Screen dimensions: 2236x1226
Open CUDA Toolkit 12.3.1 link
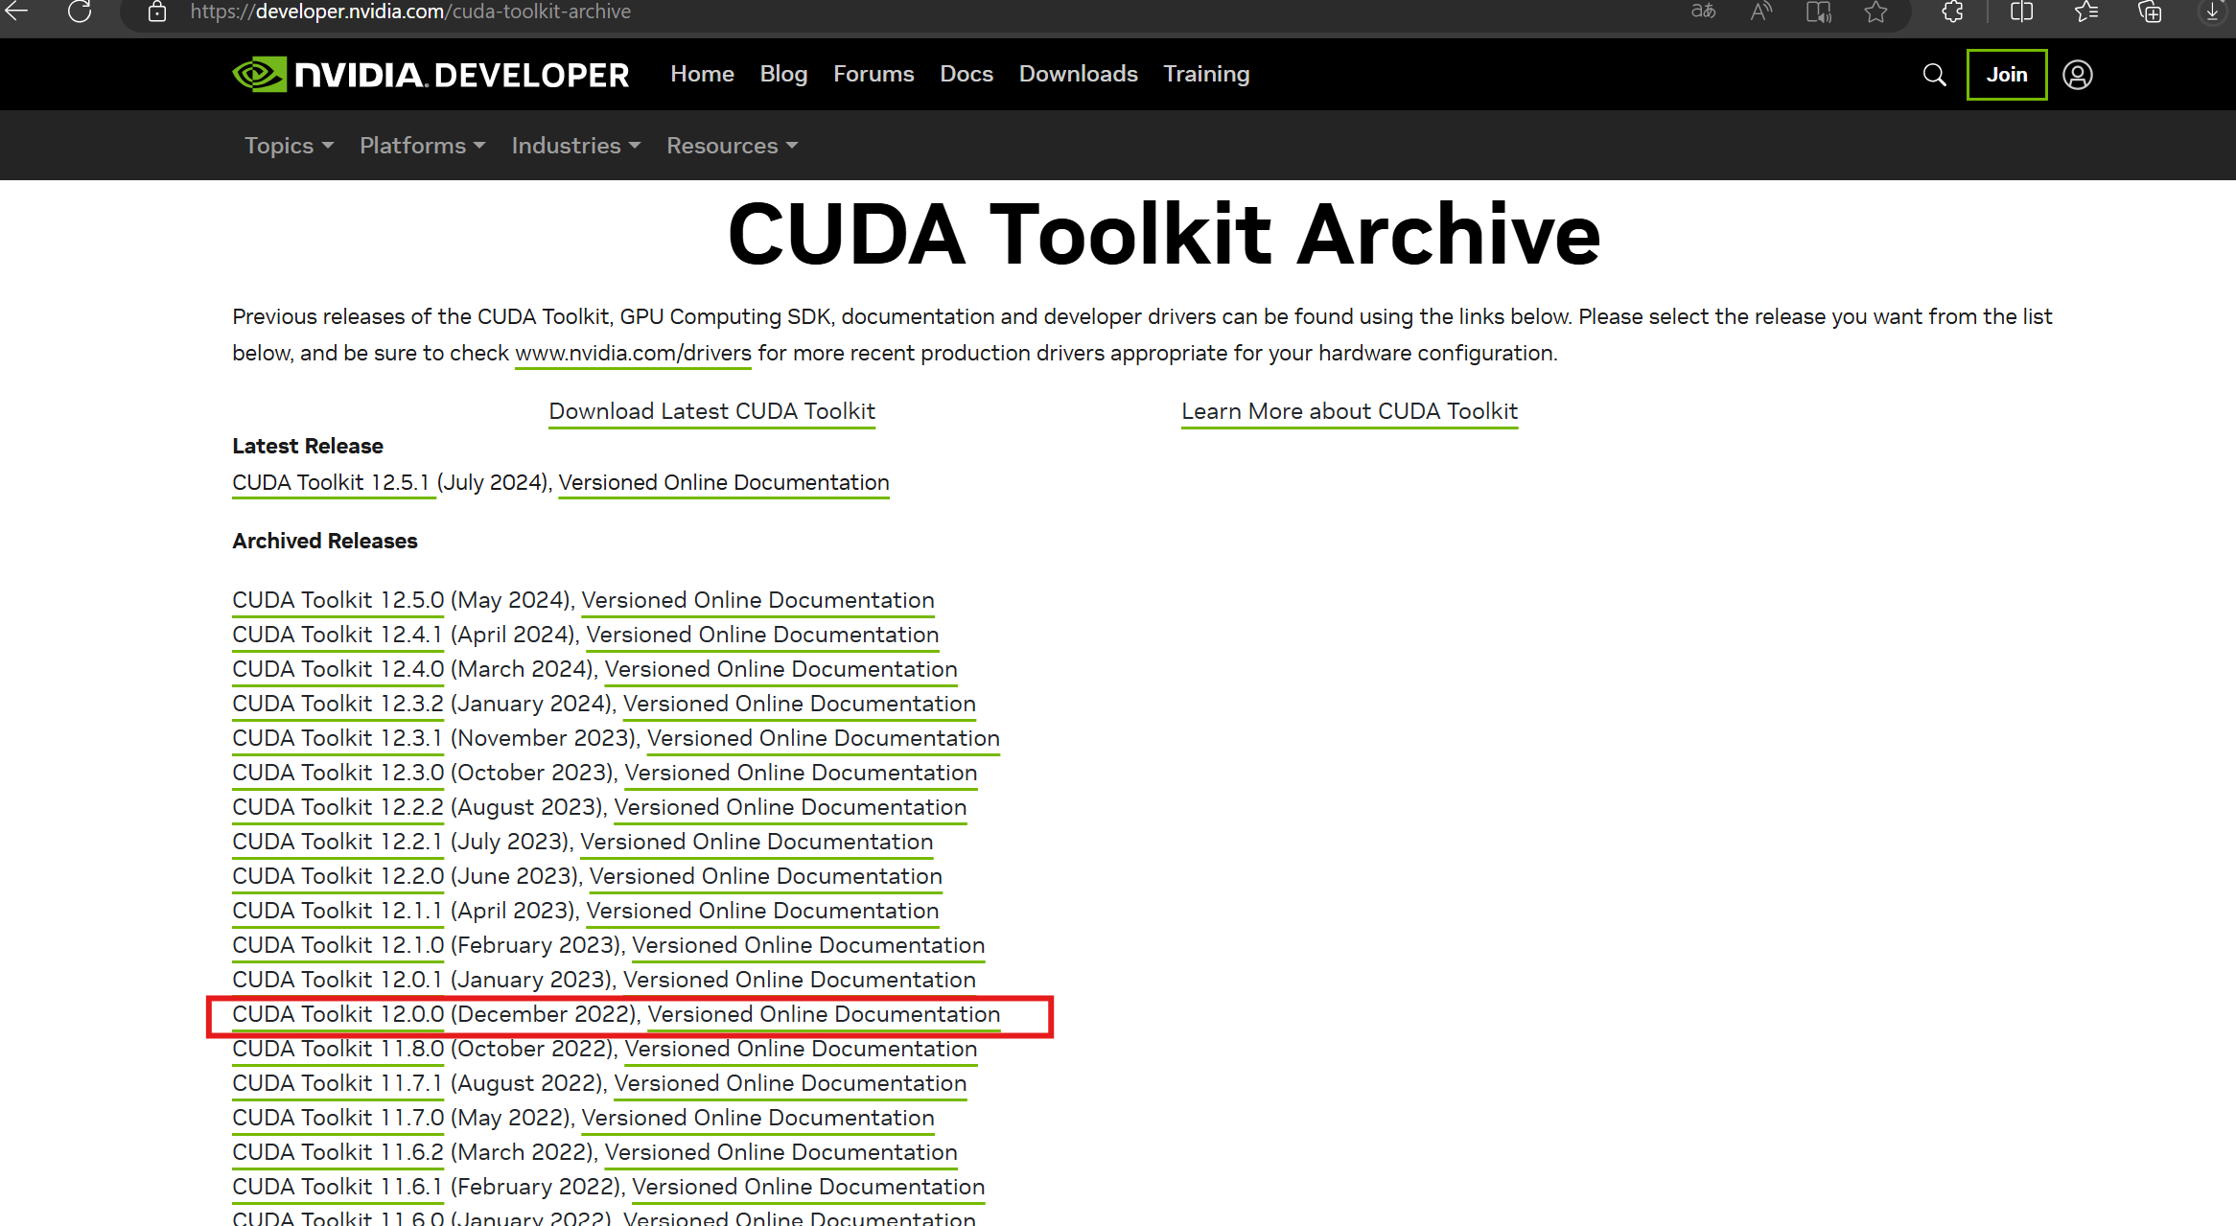(338, 738)
